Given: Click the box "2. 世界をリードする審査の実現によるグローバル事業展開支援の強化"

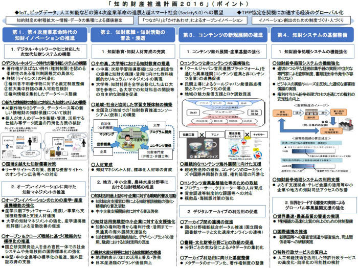Looking at the screenshot, I should [x=315, y=205].
